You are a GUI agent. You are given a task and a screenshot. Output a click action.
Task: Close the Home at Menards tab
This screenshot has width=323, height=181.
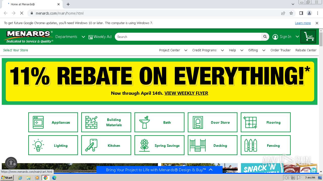point(59,4)
